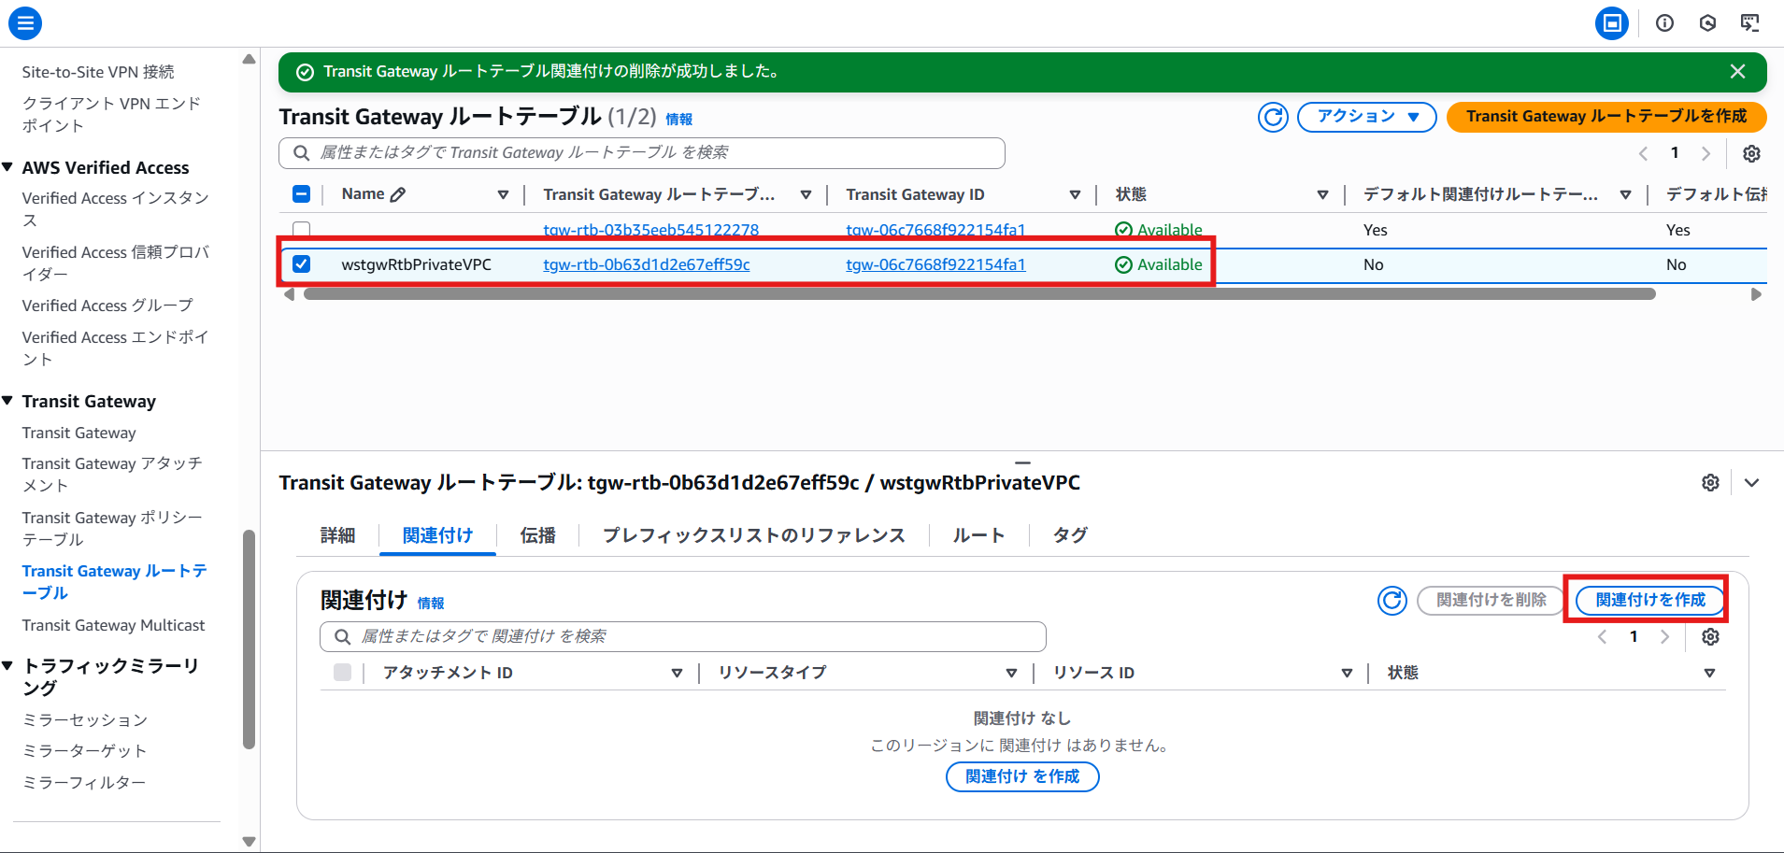This screenshot has height=853, width=1784.
Task: Go to next page of route tables
Action: tap(1706, 153)
